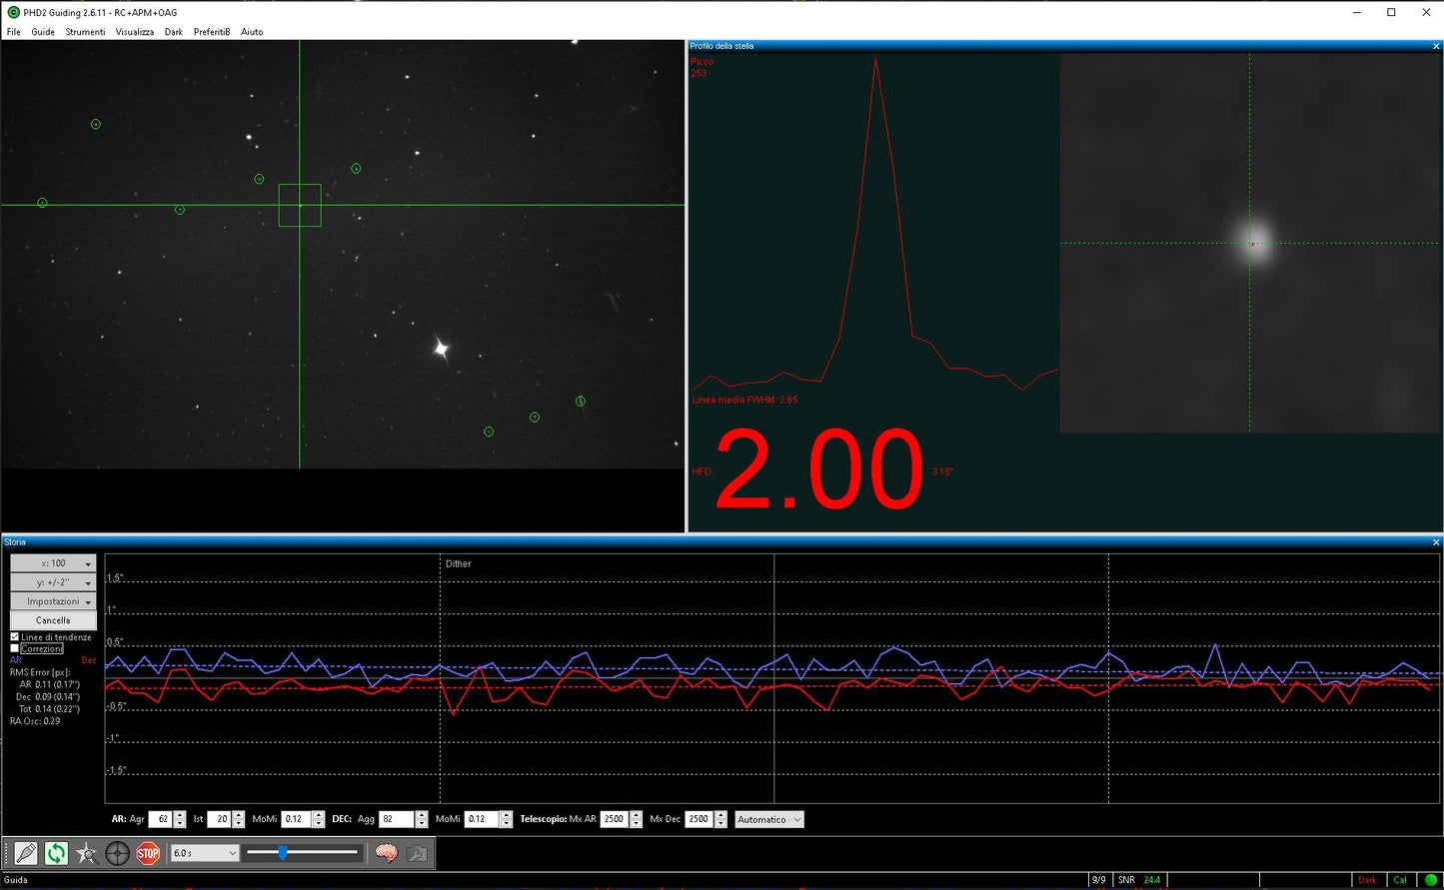
Task: Click the green loop exposures icon
Action: [x=56, y=853]
